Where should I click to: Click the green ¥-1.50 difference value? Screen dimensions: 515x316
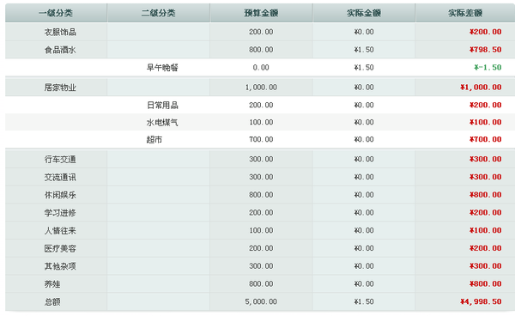[488, 67]
